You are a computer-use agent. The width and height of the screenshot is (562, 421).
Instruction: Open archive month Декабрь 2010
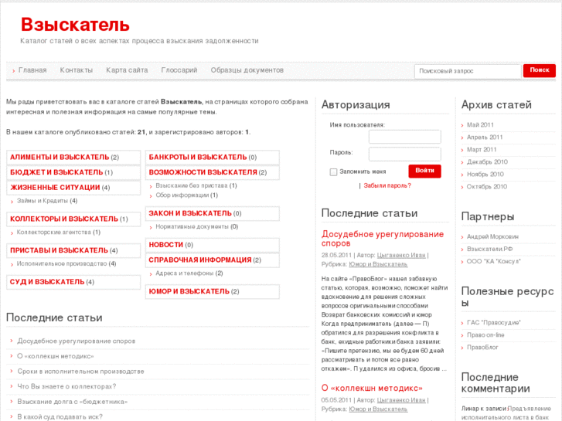click(x=487, y=162)
